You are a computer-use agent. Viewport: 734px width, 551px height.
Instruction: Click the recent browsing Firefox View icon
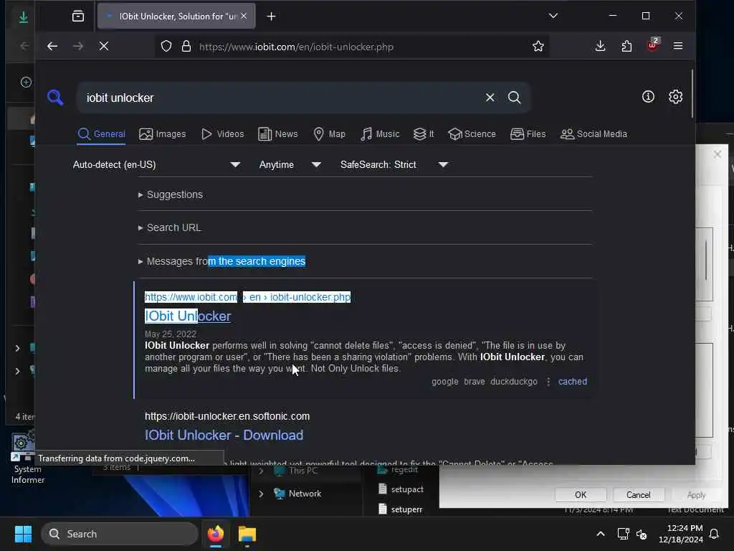click(78, 17)
